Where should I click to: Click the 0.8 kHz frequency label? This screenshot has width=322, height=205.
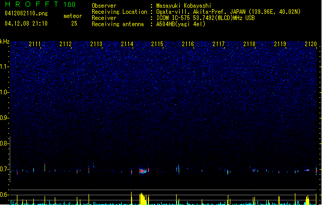pyautogui.click(x=4, y=143)
